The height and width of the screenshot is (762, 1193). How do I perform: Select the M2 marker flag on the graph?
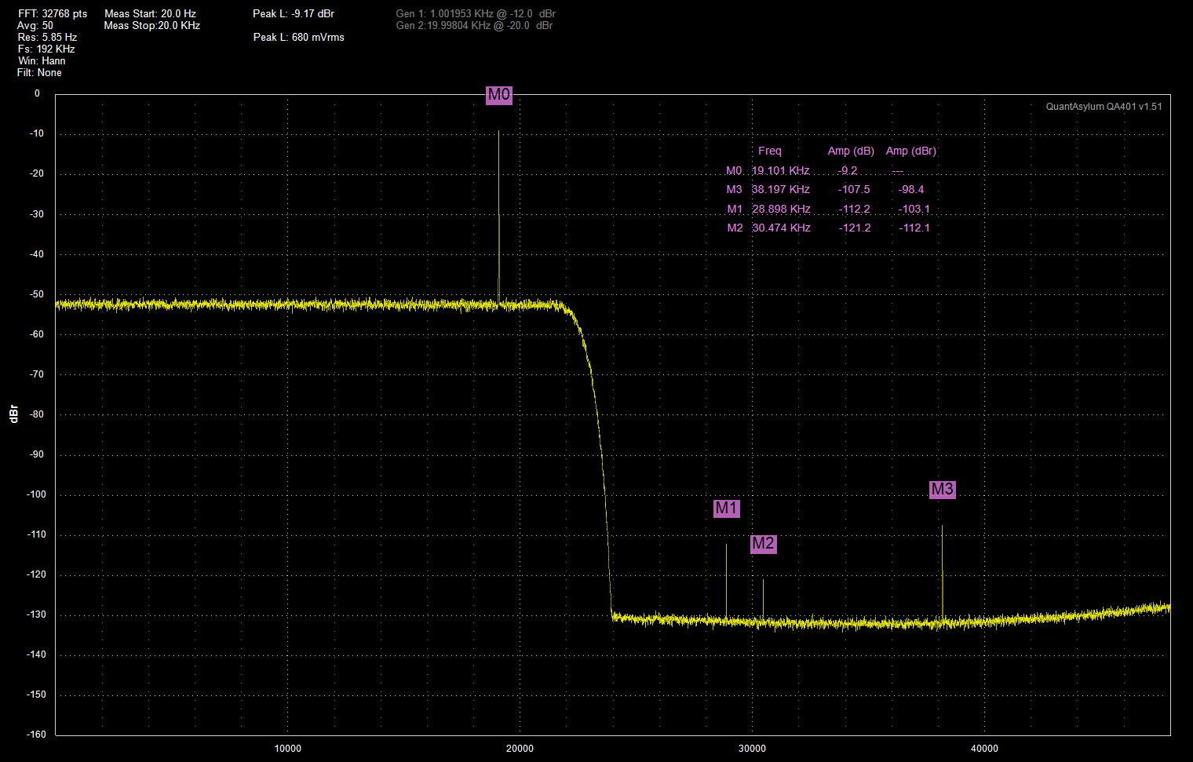[x=763, y=544]
